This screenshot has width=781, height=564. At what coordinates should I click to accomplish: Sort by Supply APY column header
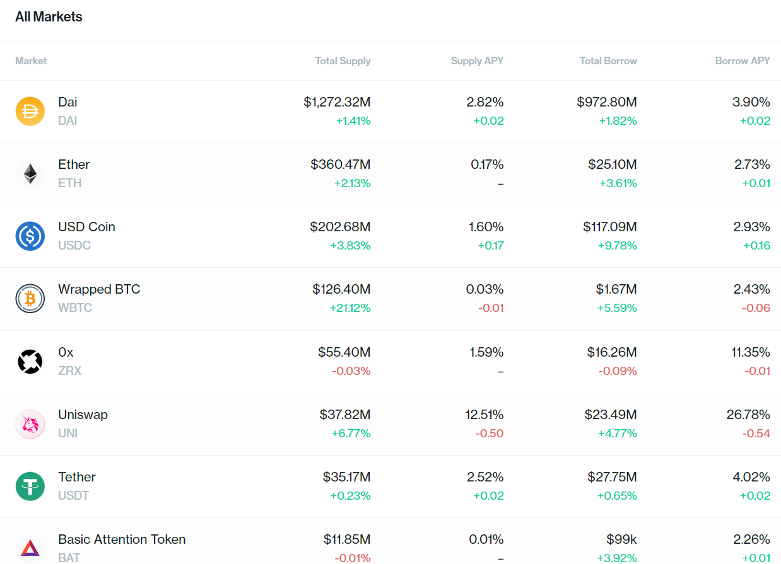(478, 61)
